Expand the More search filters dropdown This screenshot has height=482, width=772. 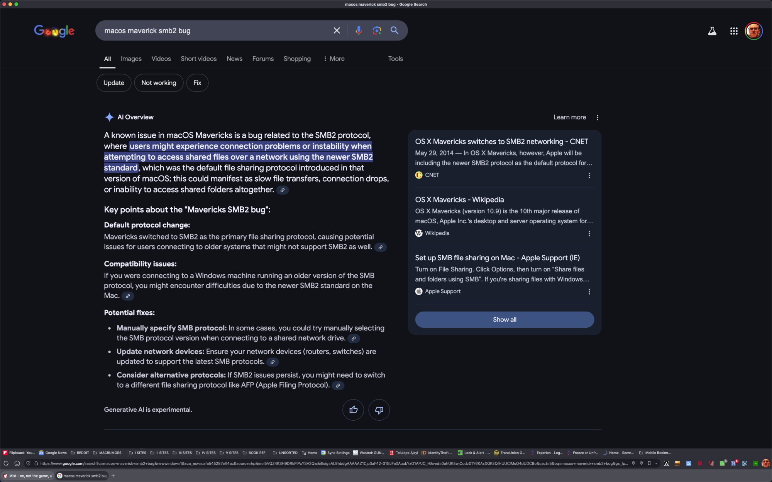[x=333, y=58]
